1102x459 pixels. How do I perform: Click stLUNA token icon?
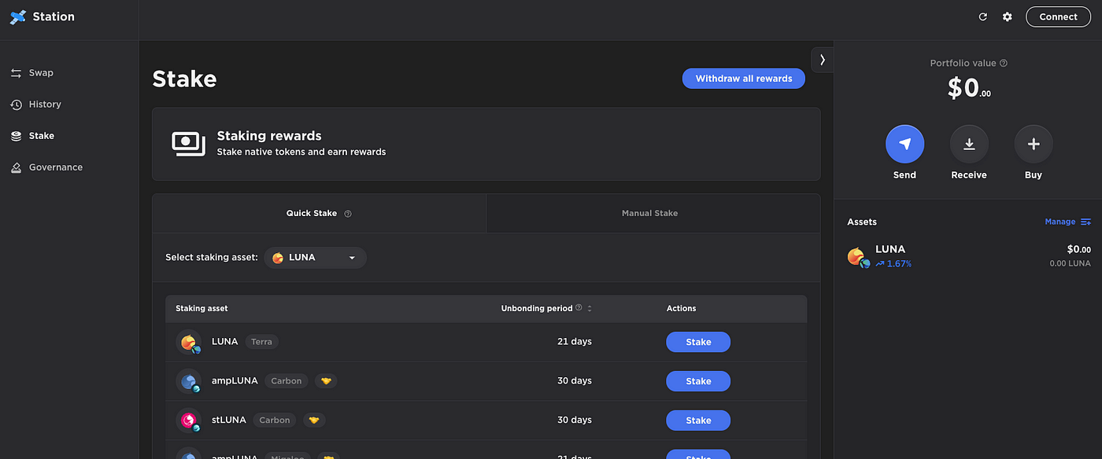point(189,421)
